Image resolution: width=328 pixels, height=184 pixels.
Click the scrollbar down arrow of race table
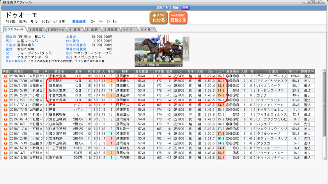(324, 157)
